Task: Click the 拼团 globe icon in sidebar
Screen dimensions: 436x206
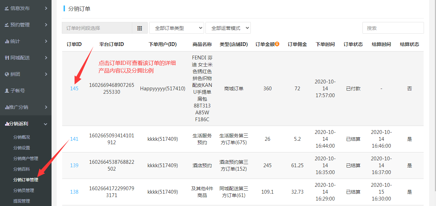Action: 7,74
